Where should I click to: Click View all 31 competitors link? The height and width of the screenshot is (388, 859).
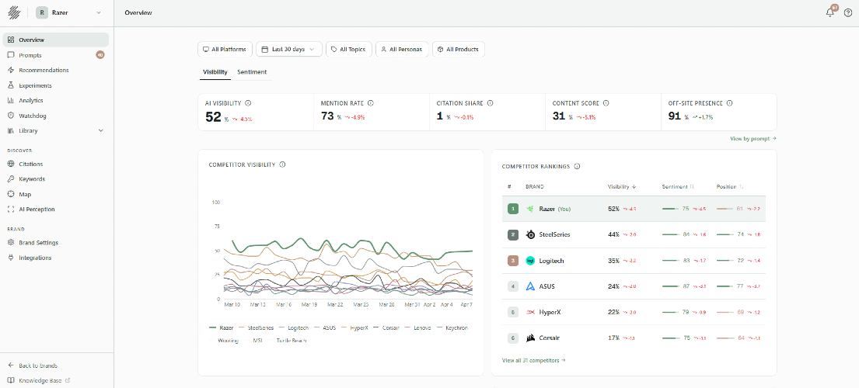click(x=533, y=360)
